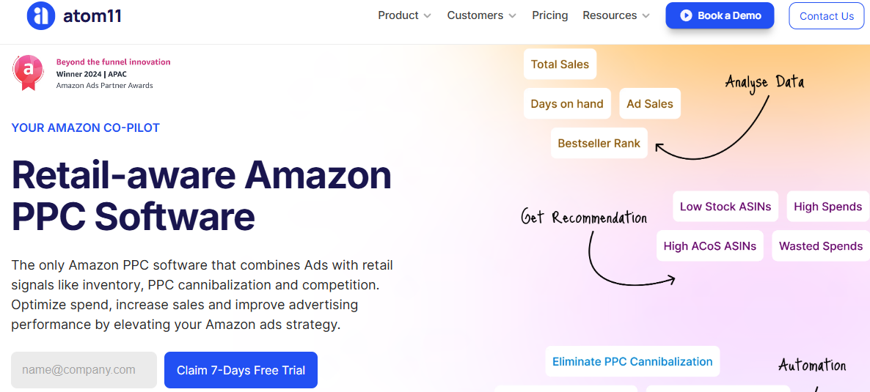Select the High Spends tag

coord(827,207)
